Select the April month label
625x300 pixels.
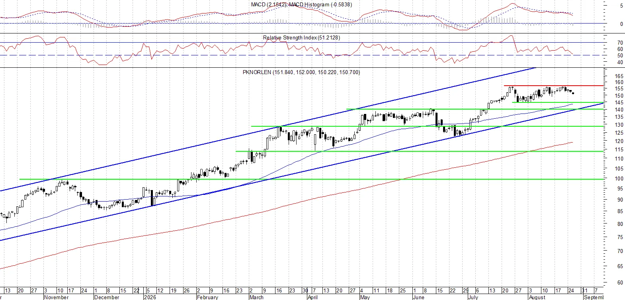point(312,297)
